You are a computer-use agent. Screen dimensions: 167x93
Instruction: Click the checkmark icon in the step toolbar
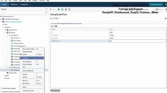[x=58, y=18]
